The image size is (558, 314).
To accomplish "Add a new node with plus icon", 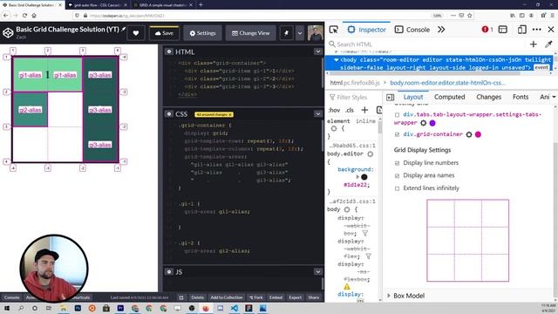I will (x=533, y=44).
